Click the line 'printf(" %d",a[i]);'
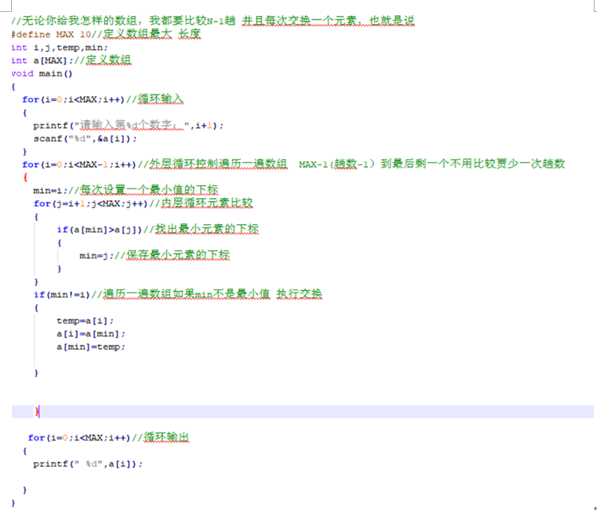This screenshot has height=516, width=597. tap(88, 464)
